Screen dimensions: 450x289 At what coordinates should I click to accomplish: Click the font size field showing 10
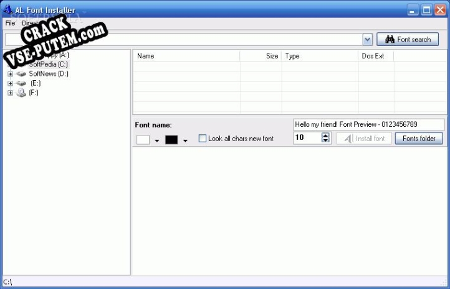[307, 137]
